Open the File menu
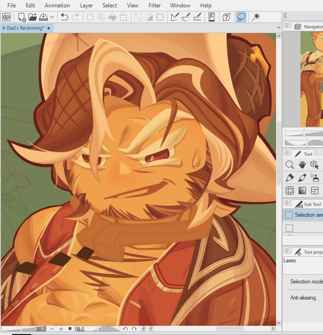Viewport: 323px width, 335px height. pyautogui.click(x=12, y=6)
